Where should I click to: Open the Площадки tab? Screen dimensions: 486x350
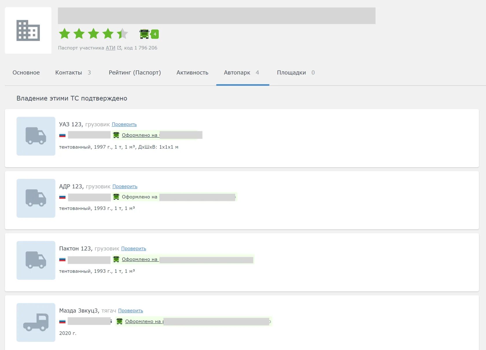point(296,73)
